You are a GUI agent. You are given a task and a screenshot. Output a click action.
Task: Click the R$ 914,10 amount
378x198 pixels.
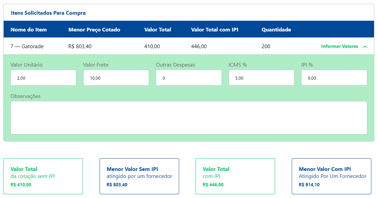pyautogui.click(x=309, y=185)
